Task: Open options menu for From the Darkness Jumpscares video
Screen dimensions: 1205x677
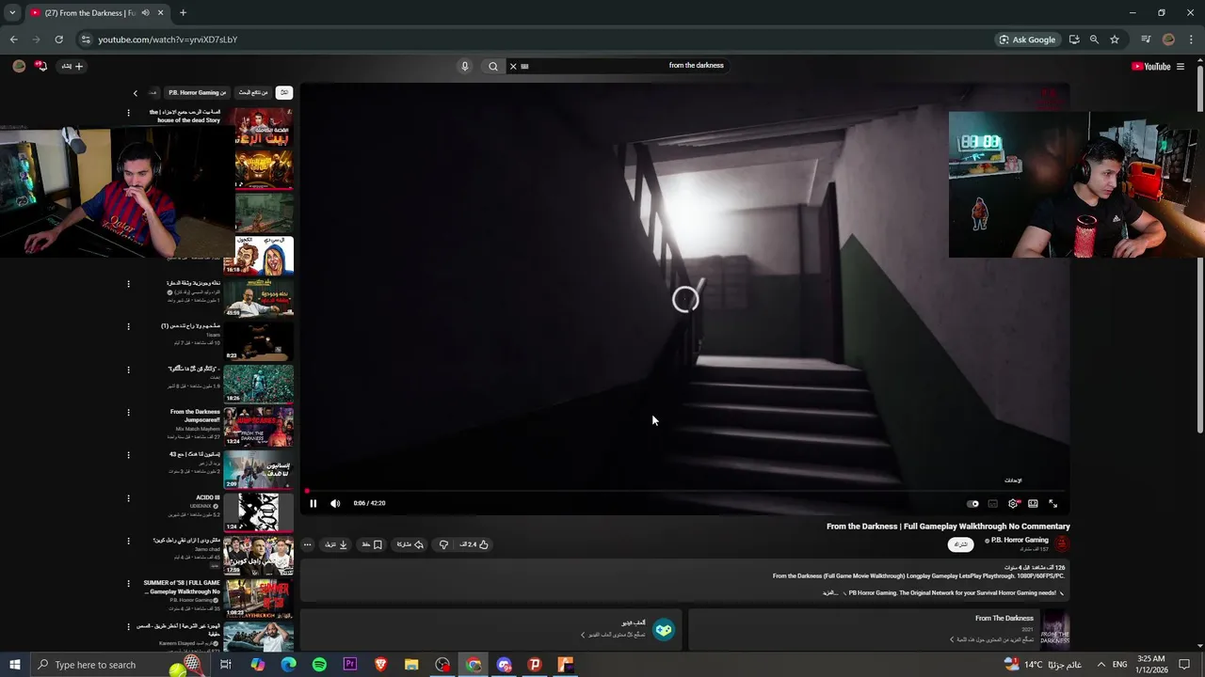Action: click(x=128, y=413)
